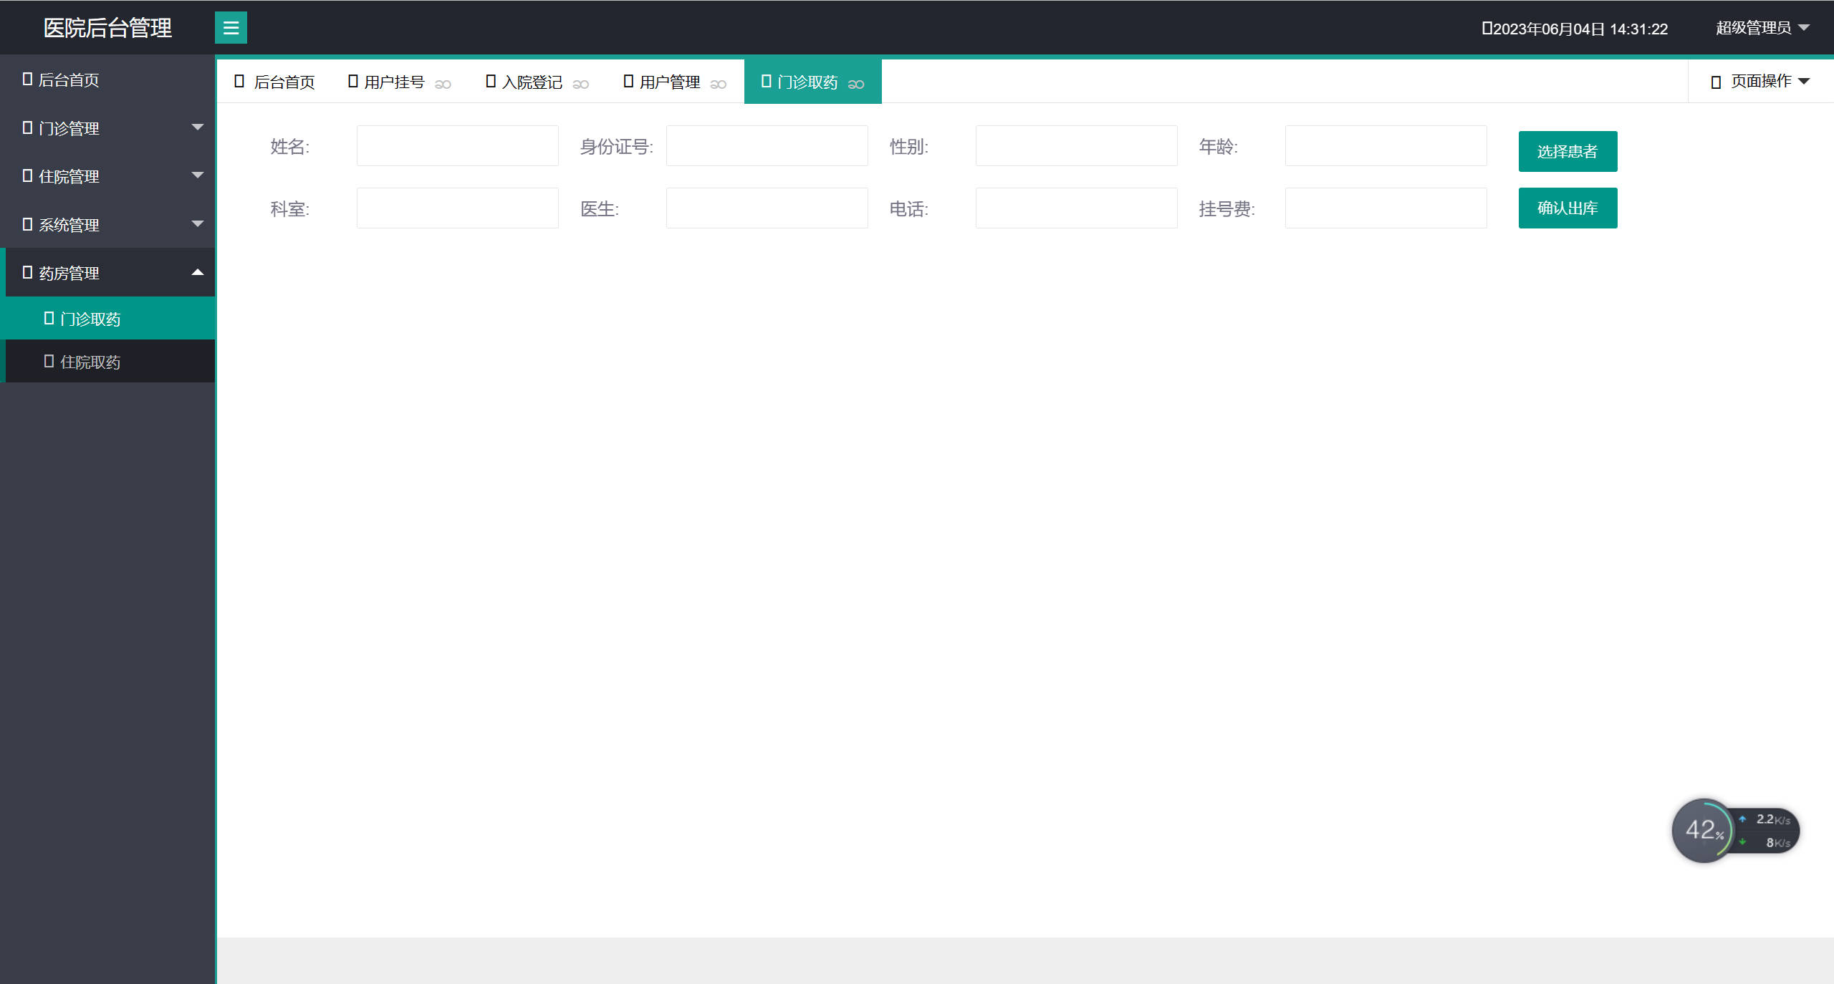Click the 门诊管理 sidebar icon
This screenshot has width=1834, height=984.
pyautogui.click(x=27, y=128)
